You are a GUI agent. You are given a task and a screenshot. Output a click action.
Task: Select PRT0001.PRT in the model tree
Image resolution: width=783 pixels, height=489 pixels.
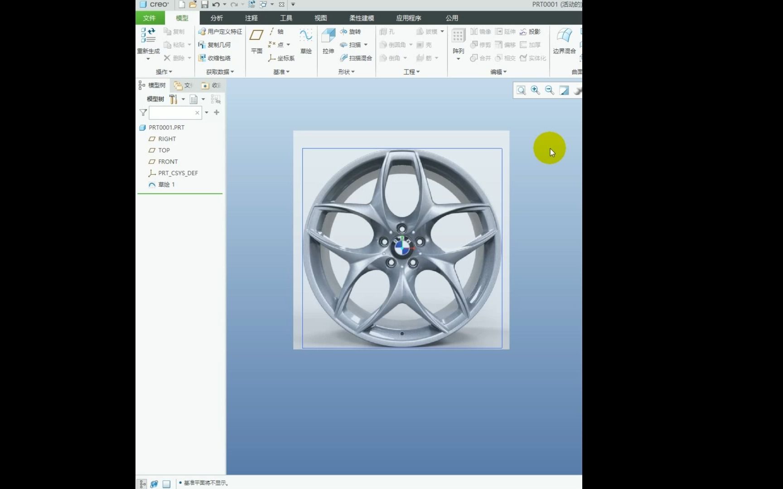pos(162,128)
